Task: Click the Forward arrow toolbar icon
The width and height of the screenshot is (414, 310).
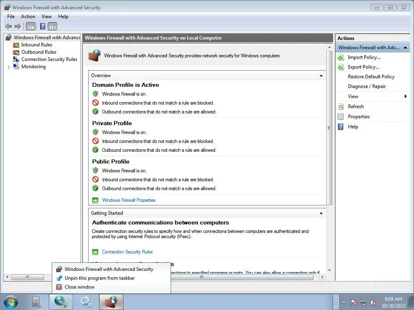Action: pyautogui.click(x=18, y=26)
